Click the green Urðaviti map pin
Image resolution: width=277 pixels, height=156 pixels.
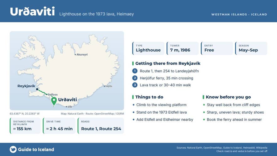click(54, 101)
